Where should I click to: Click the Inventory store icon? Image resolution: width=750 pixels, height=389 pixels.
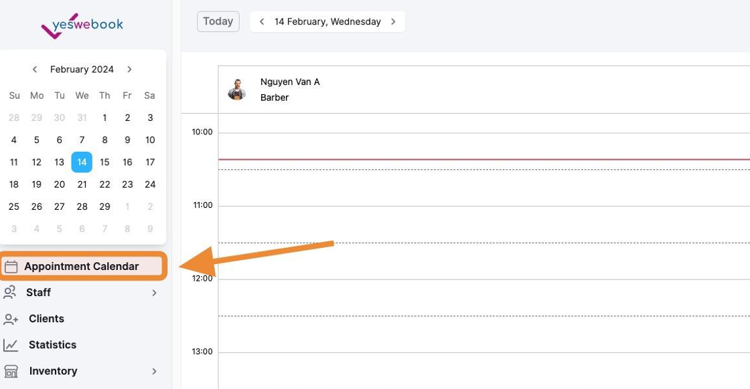11,372
